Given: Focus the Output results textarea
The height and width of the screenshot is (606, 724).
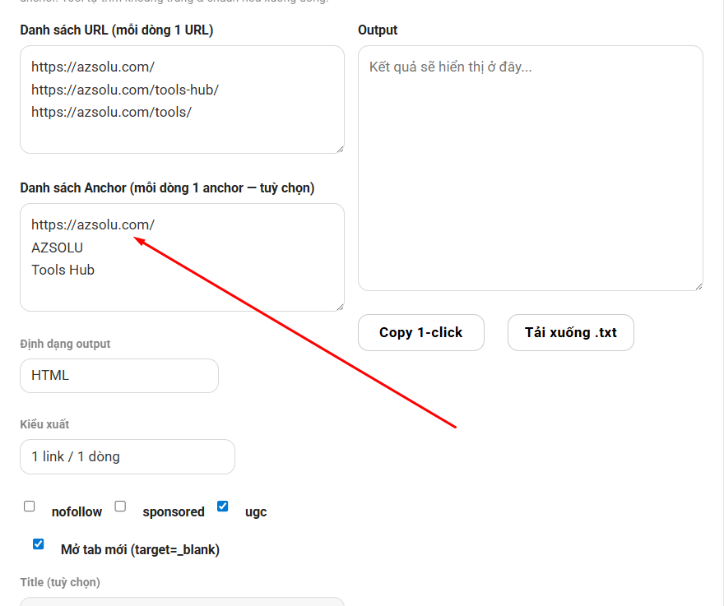Looking at the screenshot, I should [x=531, y=168].
